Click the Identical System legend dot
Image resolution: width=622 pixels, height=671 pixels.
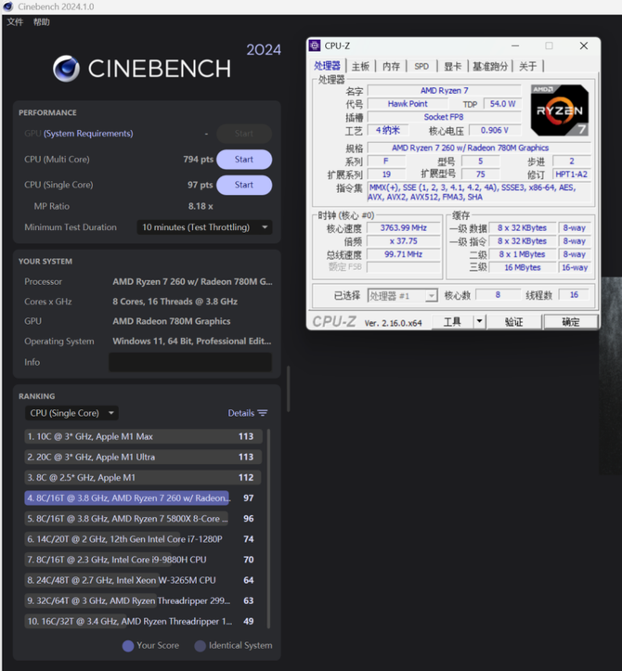[x=200, y=646]
